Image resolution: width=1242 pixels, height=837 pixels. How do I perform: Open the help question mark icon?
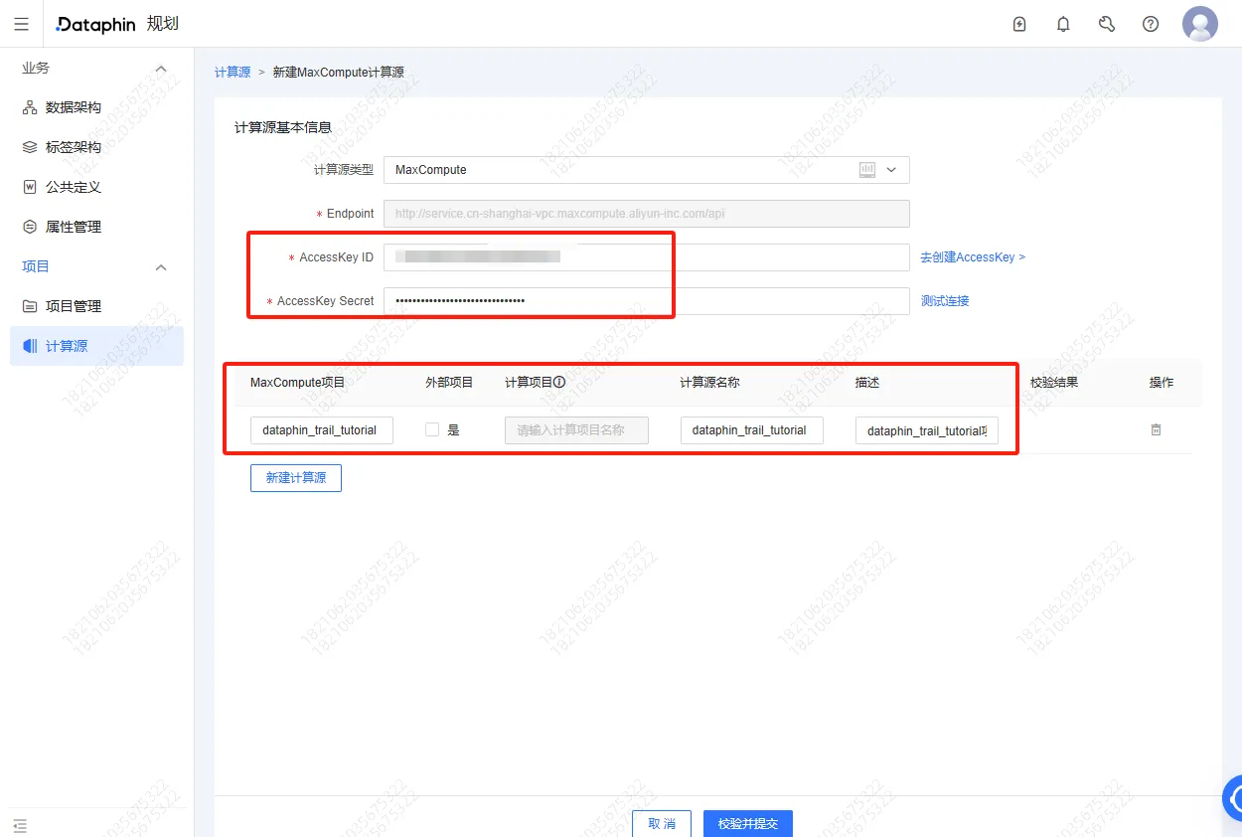1151,24
